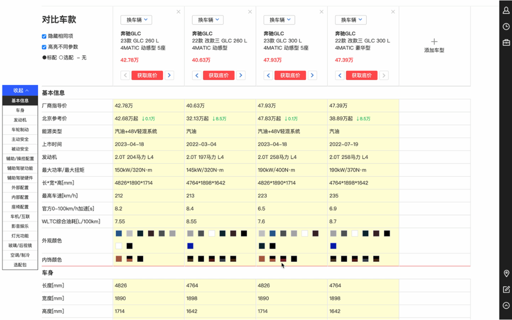Open 换车辆 dropdown for 23款 GLC 300 L
The image size is (512, 320).
point(279,20)
